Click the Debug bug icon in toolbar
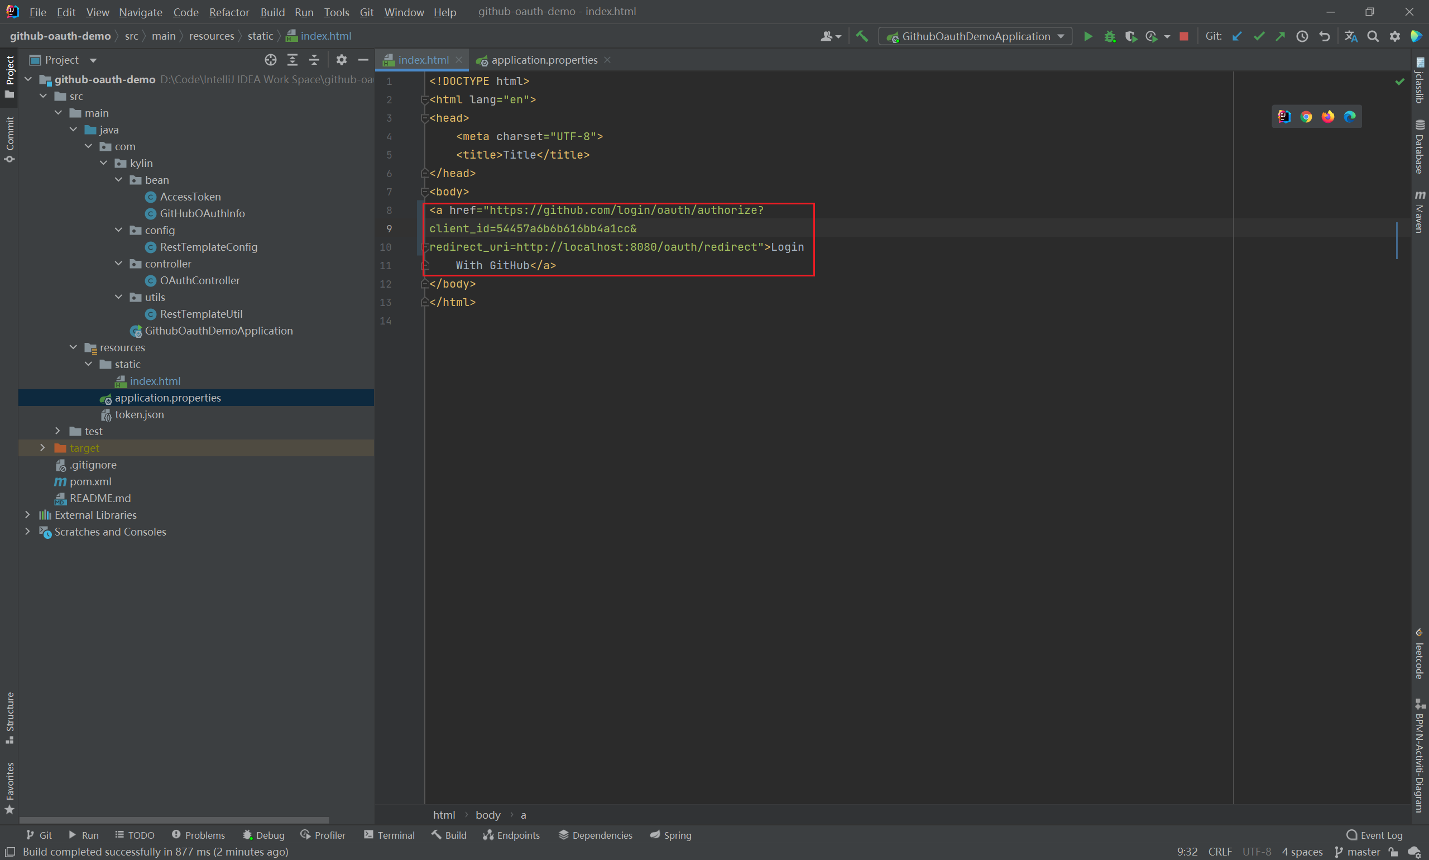Screen dimensions: 1429x860 coord(1109,36)
